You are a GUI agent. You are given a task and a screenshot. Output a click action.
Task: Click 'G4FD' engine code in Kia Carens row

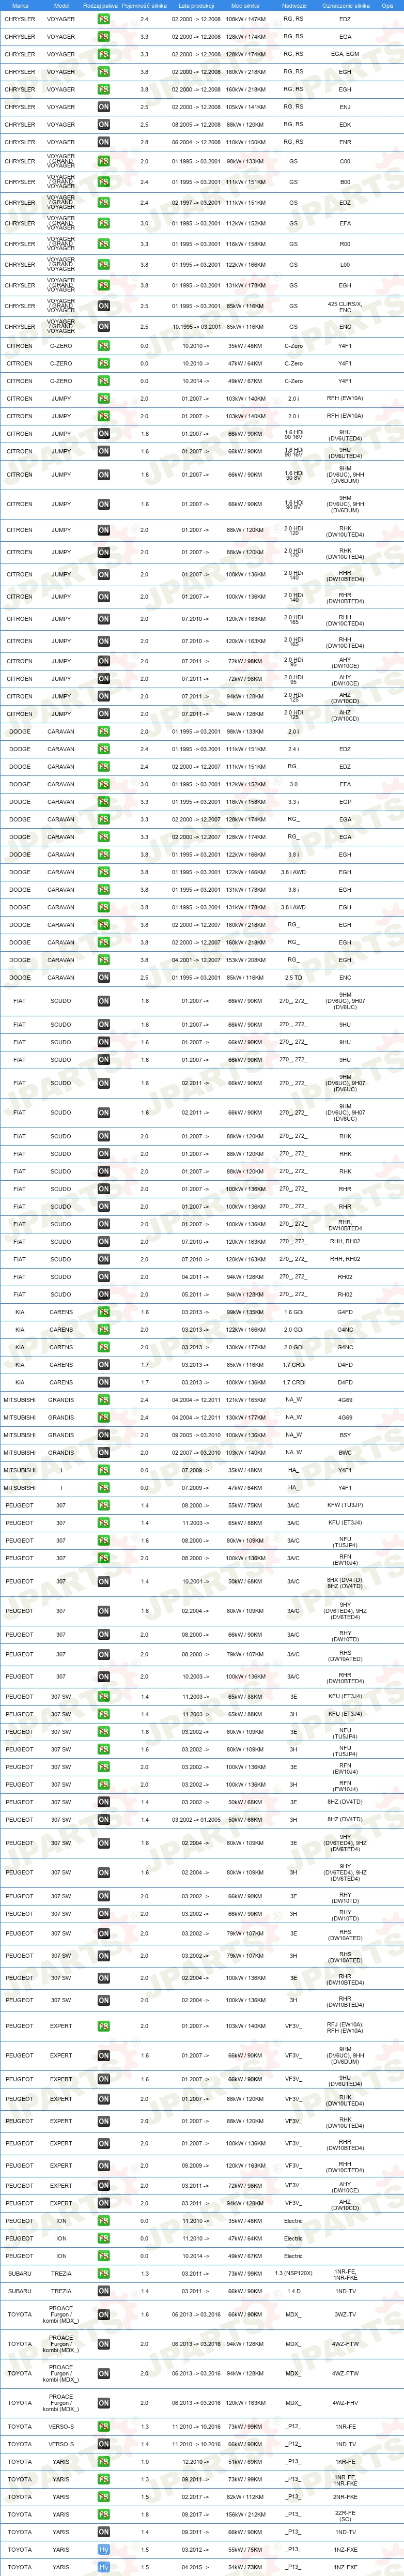click(345, 1312)
